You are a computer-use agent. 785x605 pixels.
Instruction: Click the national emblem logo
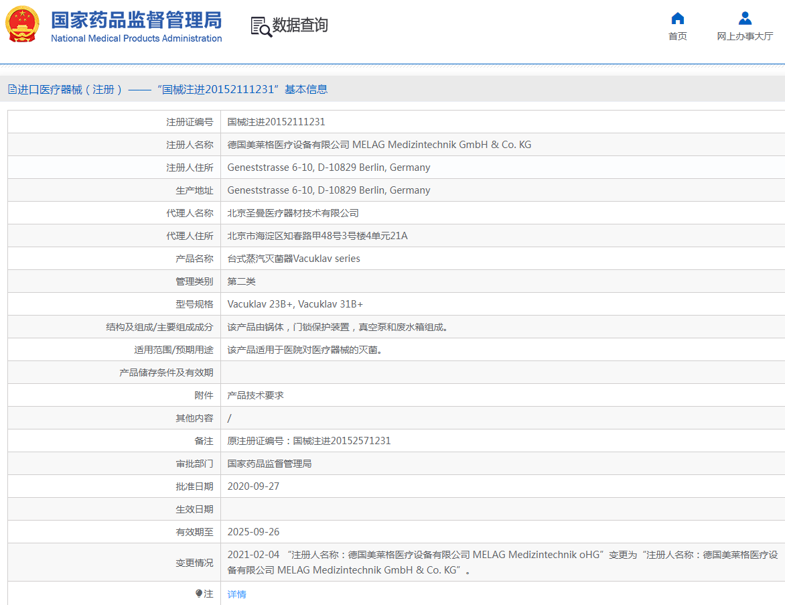[x=23, y=25]
